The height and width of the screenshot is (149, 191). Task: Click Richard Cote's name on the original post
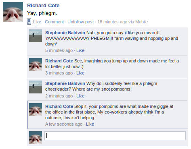(x=43, y=6)
